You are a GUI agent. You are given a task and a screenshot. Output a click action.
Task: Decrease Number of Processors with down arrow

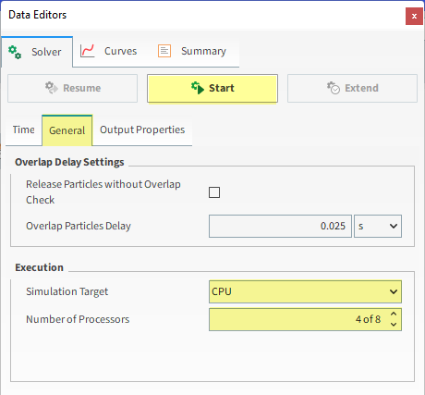[394, 325]
